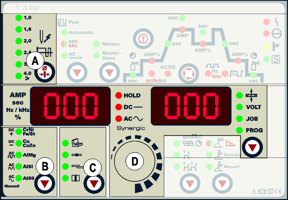Click the gas post-flow cylinder icon
288x200 pixels.
pos(255,66)
